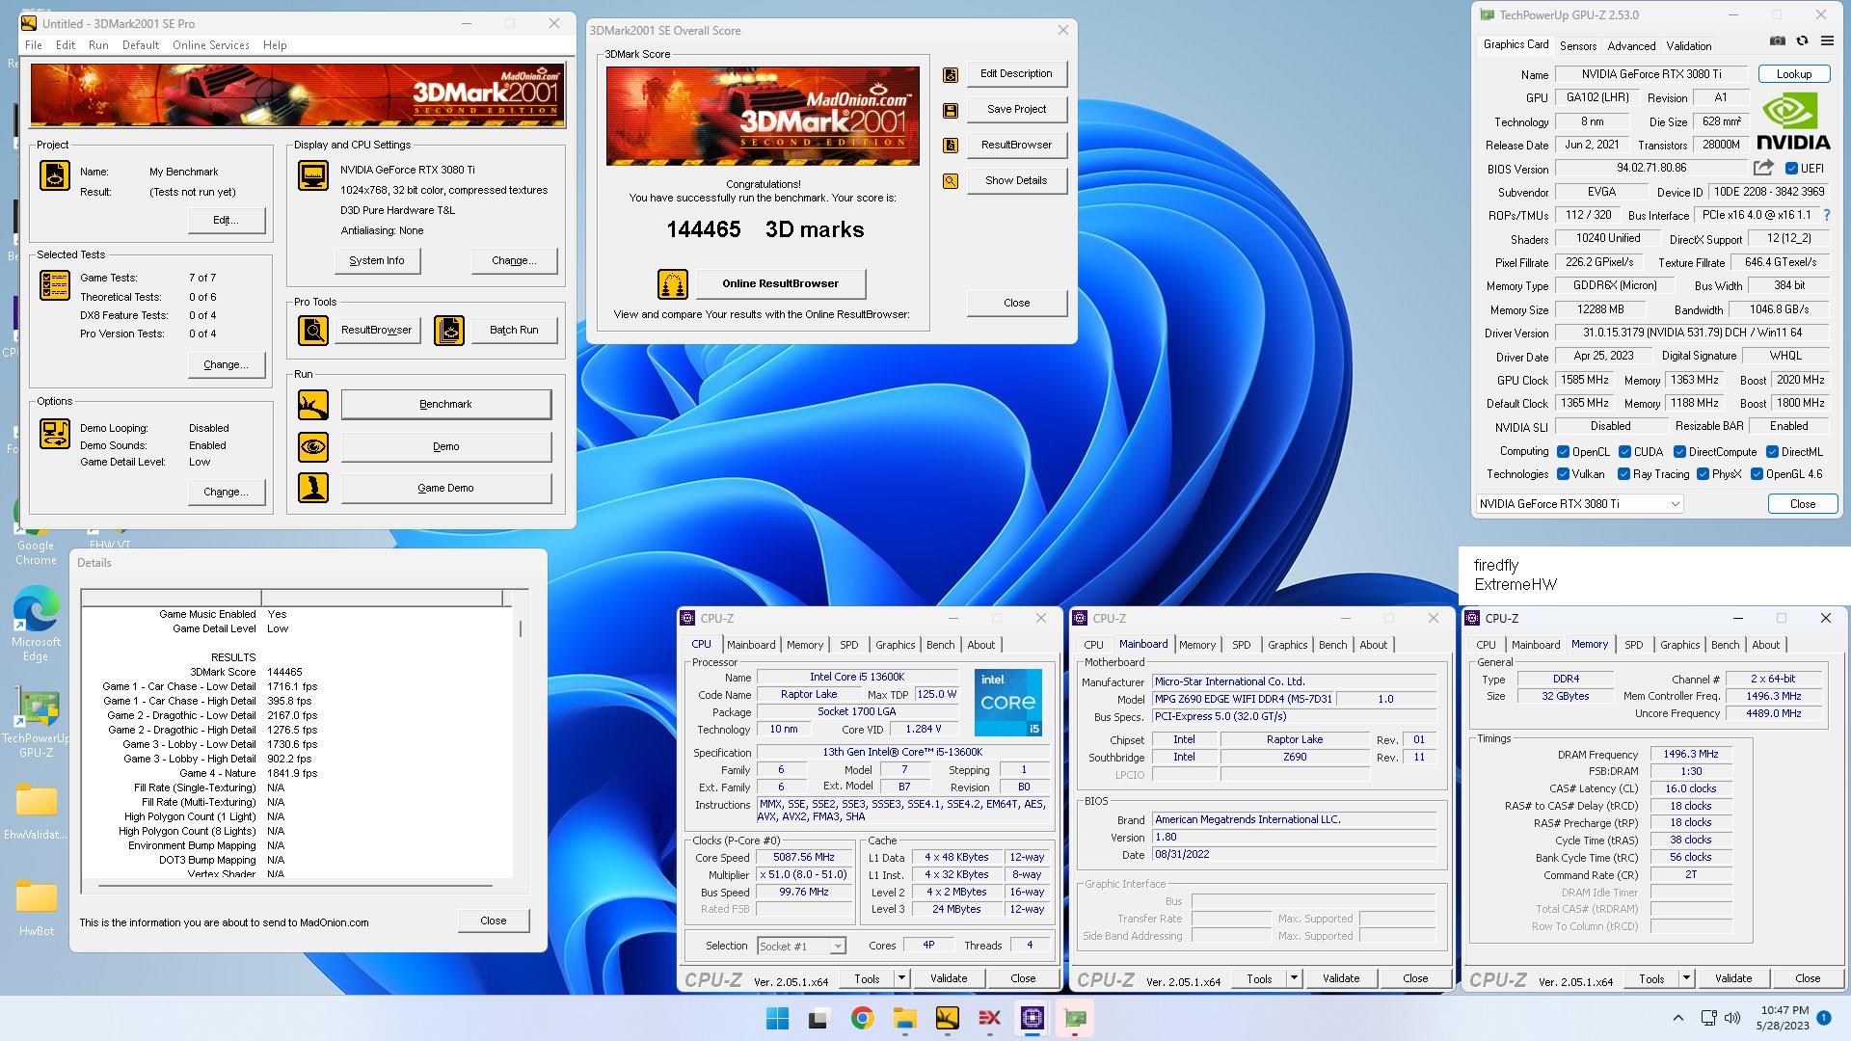Click the Details window horizontal scrollbar
The height and width of the screenshot is (1041, 1851).
point(295,884)
